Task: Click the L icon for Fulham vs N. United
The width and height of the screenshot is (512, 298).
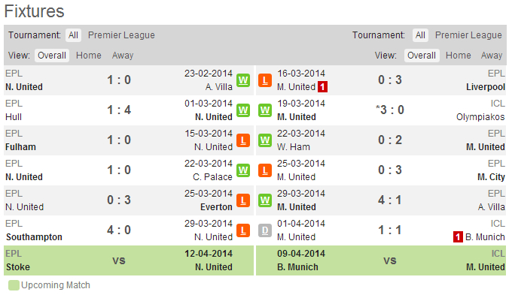Action: pos(243,140)
